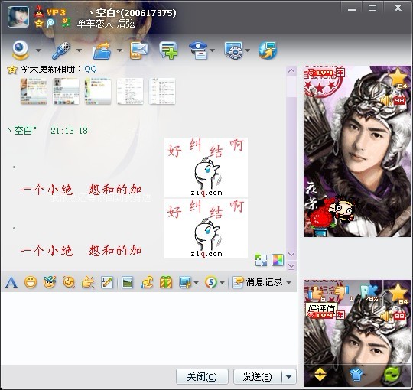Click the sender name 丶空白° in the chat
Viewport: 413px width, 390px height.
(22, 131)
